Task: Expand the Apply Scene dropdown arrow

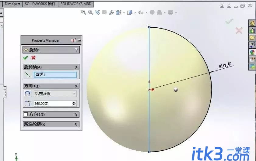Action: tap(165, 12)
